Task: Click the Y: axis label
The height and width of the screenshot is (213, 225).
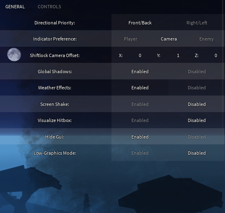Action: 159,55
